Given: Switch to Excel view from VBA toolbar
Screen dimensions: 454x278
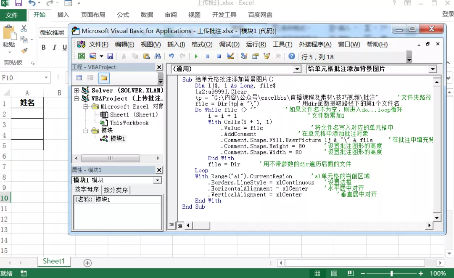Looking at the screenshot, I should click(82, 56).
